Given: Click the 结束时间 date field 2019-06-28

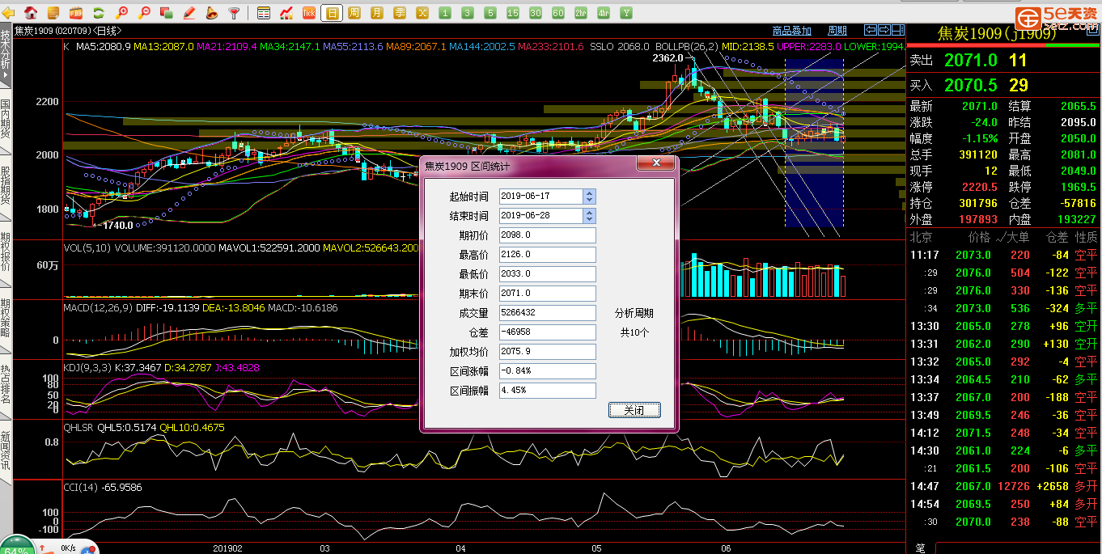Looking at the screenshot, I should [x=541, y=216].
